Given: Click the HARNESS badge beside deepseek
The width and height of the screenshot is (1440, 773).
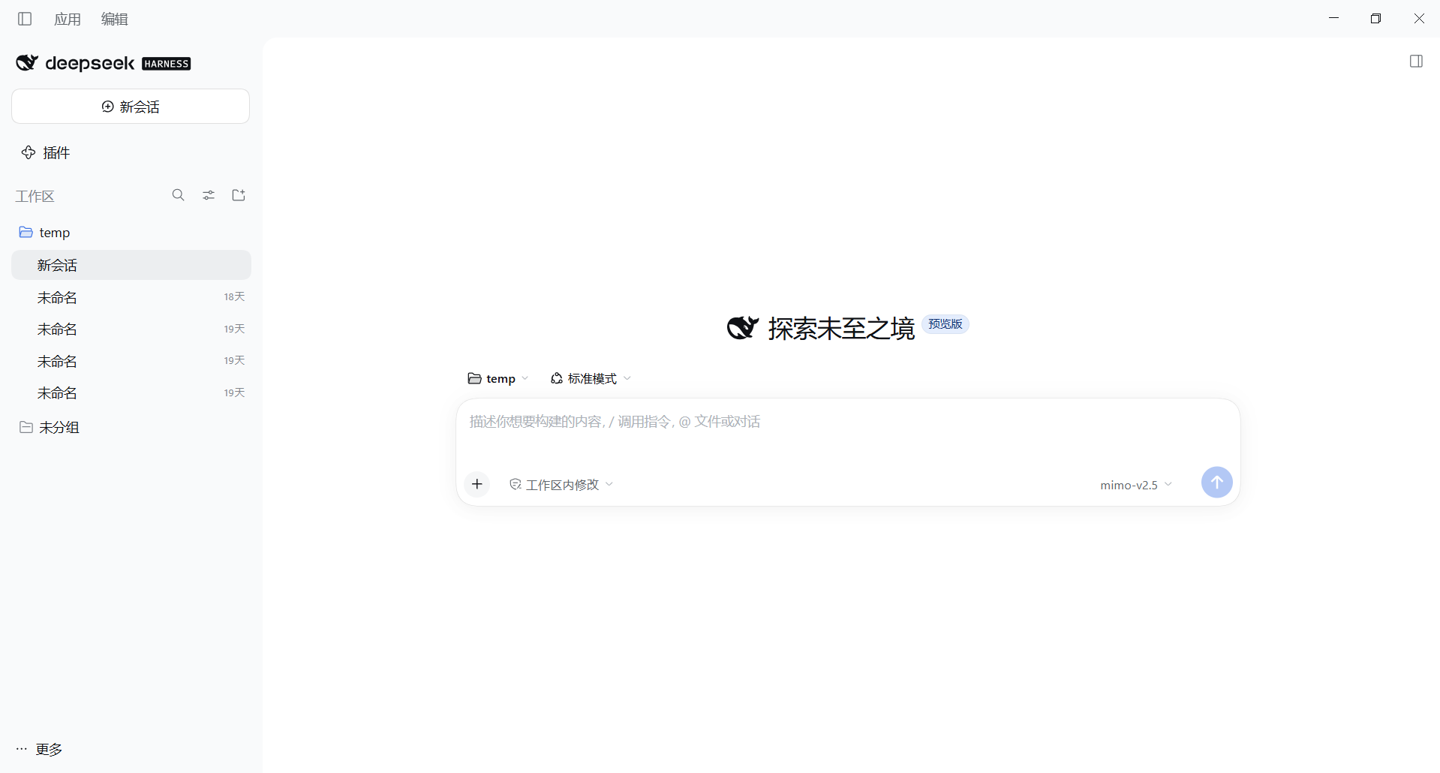Looking at the screenshot, I should [166, 64].
